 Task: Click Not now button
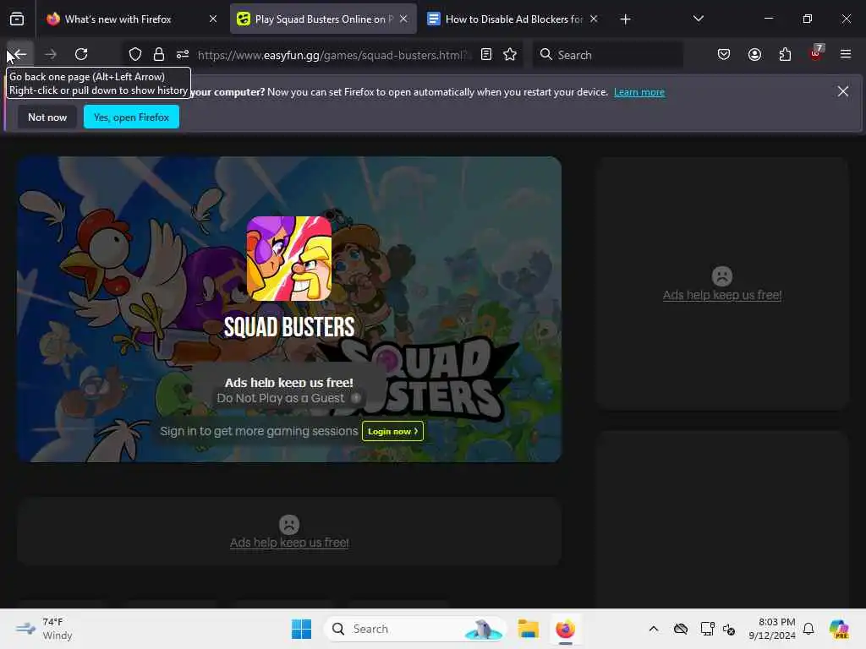pyautogui.click(x=47, y=117)
